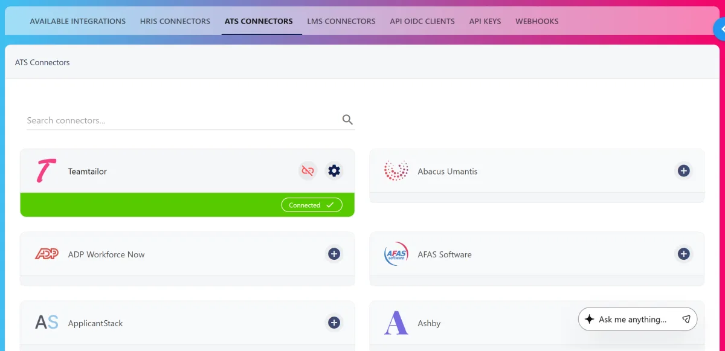
Task: Add the Abacus Umantis connector
Action: click(x=683, y=171)
